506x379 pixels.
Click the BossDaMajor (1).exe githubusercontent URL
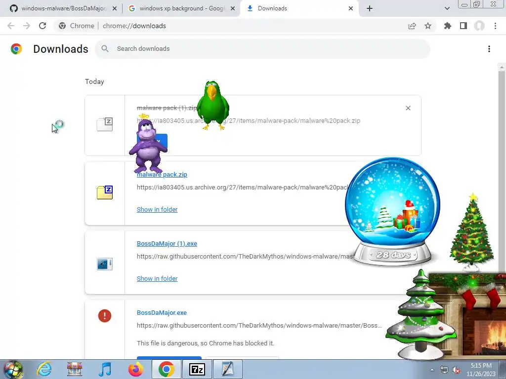tap(245, 257)
